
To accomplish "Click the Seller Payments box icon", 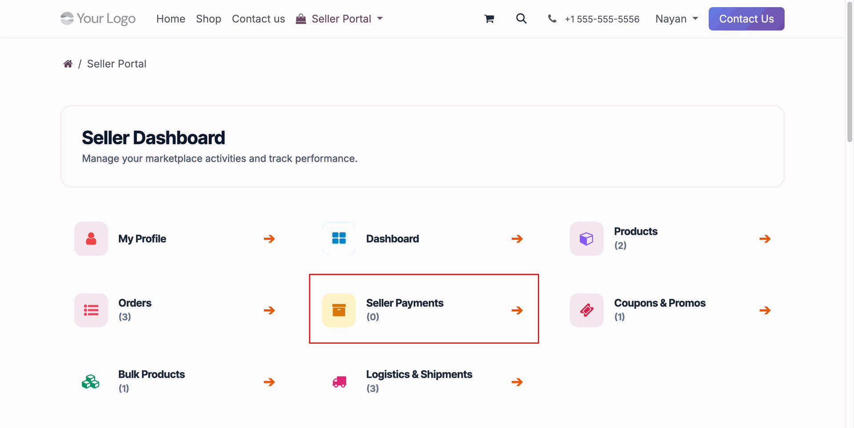I will (339, 310).
